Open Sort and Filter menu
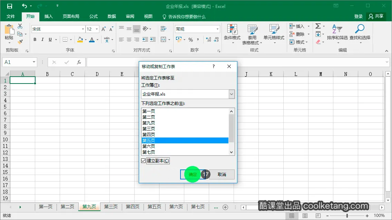This screenshot has width=392, height=220. tap(337, 34)
